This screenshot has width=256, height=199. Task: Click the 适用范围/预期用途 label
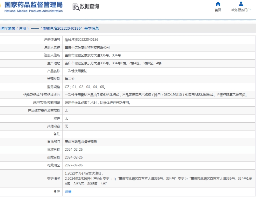[47, 103]
